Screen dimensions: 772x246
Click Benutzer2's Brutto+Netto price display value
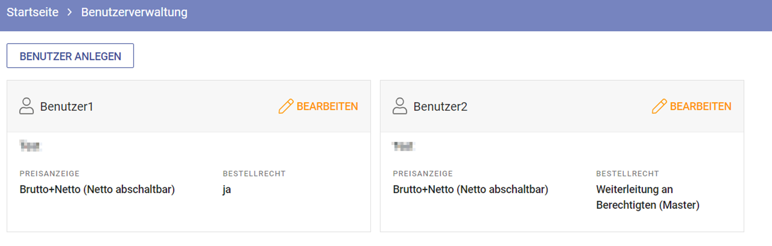tap(470, 189)
